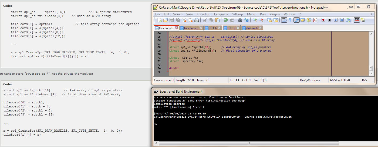Expand the Plugins menu
This screenshot has width=378, height=147.
pos(275,14)
